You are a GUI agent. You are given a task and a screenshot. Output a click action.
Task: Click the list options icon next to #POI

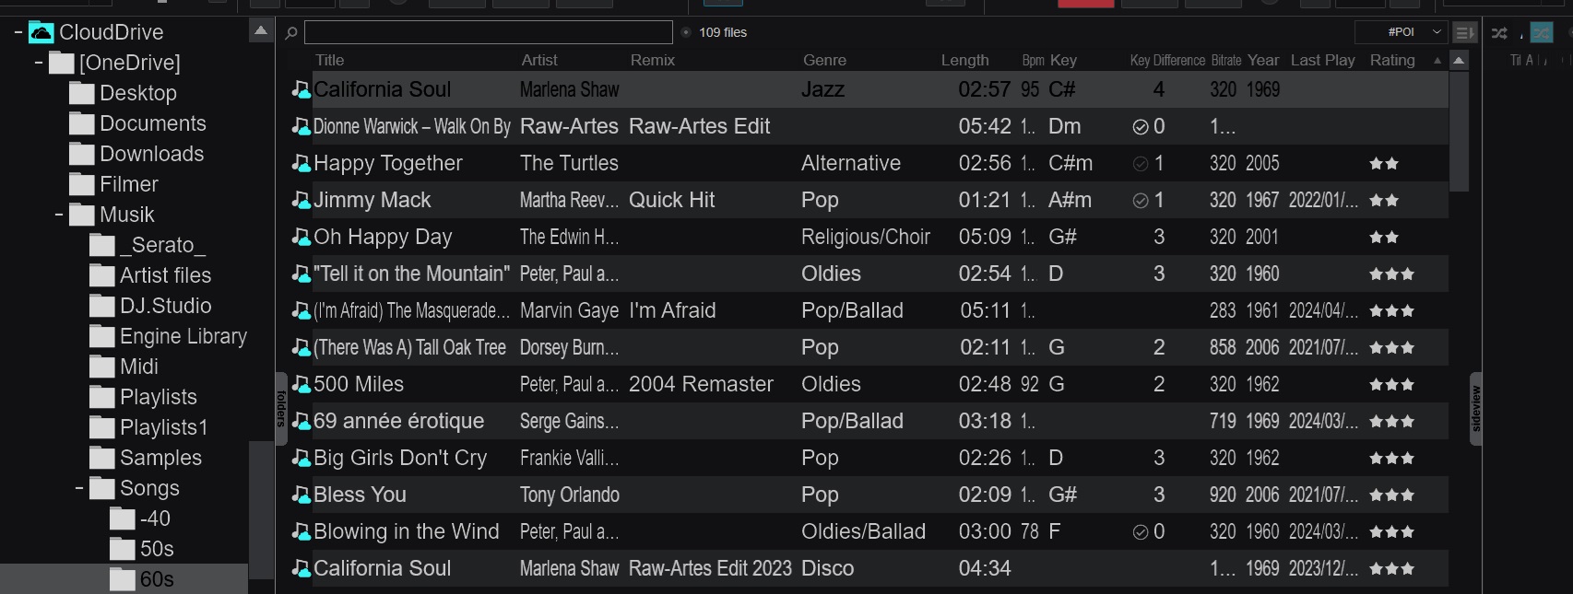(x=1464, y=32)
